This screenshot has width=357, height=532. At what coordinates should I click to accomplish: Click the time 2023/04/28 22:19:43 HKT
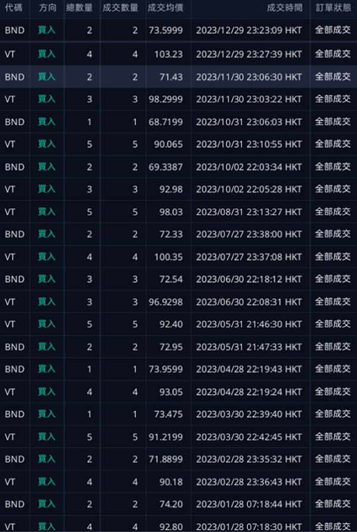click(249, 369)
